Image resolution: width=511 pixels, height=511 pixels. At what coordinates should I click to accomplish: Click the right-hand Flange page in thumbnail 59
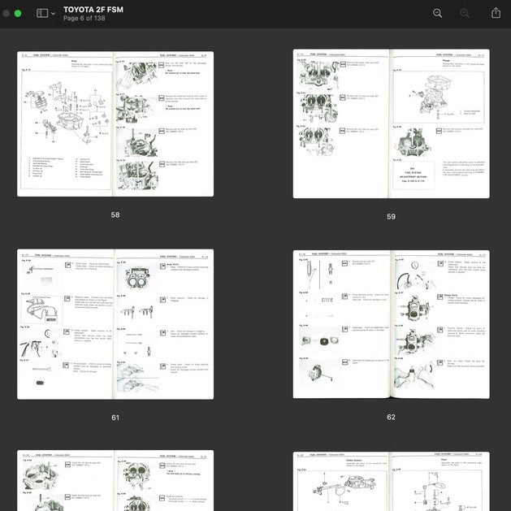[x=440, y=122]
